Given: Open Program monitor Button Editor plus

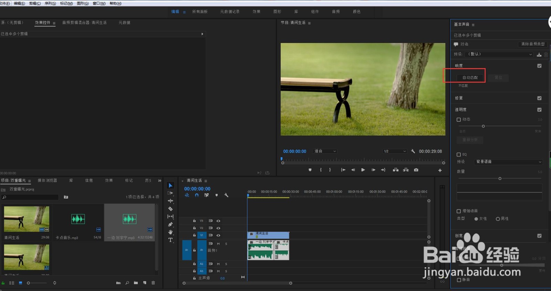Looking at the screenshot, I should click(440, 170).
